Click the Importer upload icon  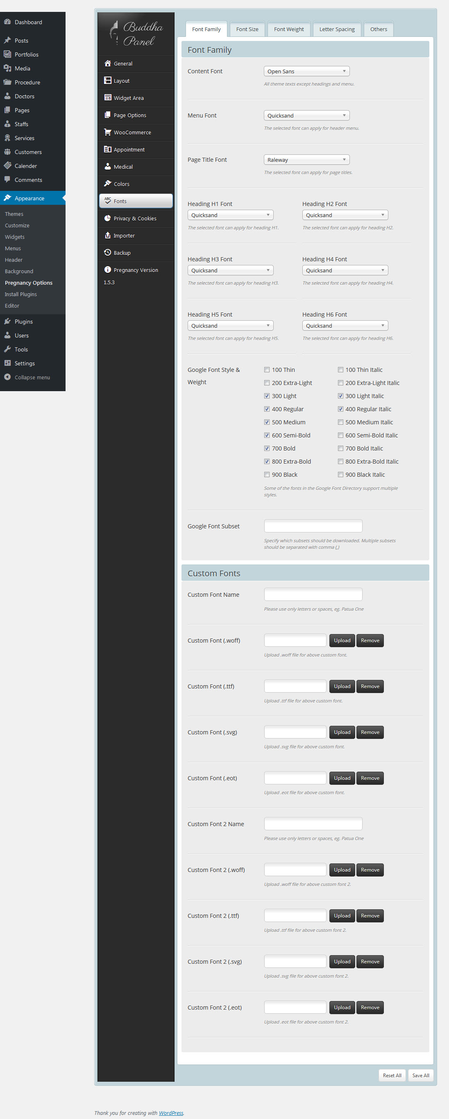(x=107, y=235)
